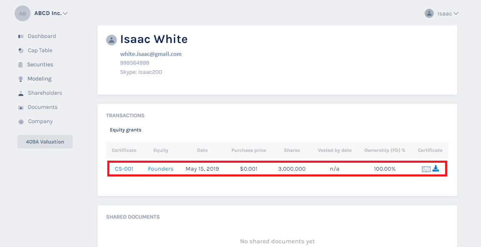The height and width of the screenshot is (247, 481).
Task: Click the Cap Table pie chart icon
Action: [x=21, y=50]
